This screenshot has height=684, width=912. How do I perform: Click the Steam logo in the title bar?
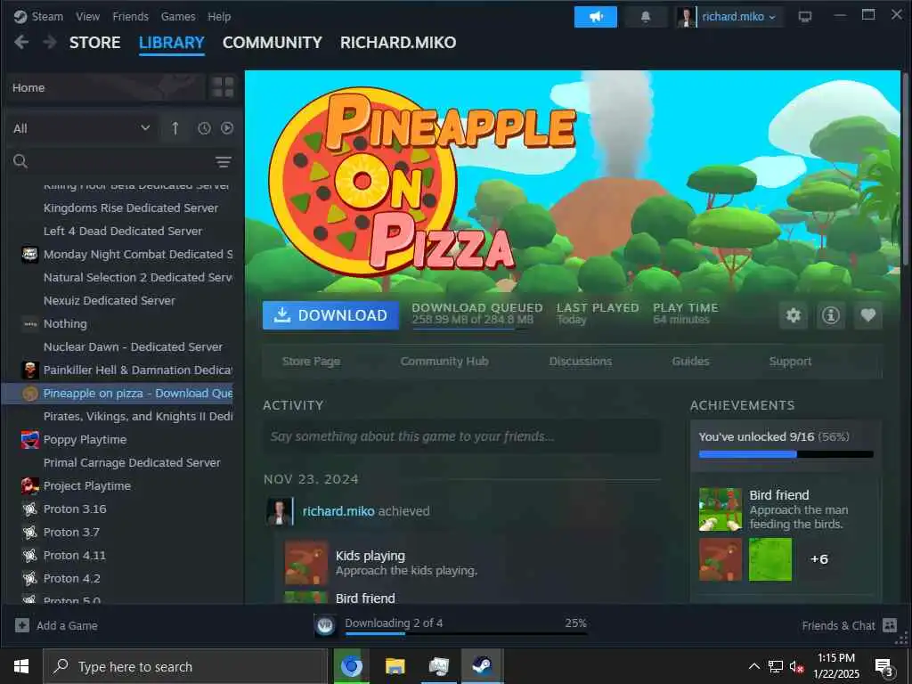20,17
